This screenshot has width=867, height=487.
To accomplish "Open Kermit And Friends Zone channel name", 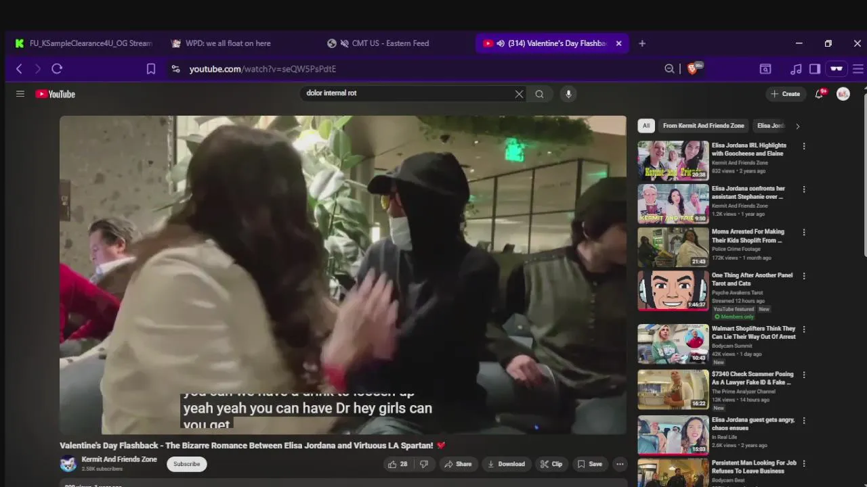I will click(x=119, y=459).
